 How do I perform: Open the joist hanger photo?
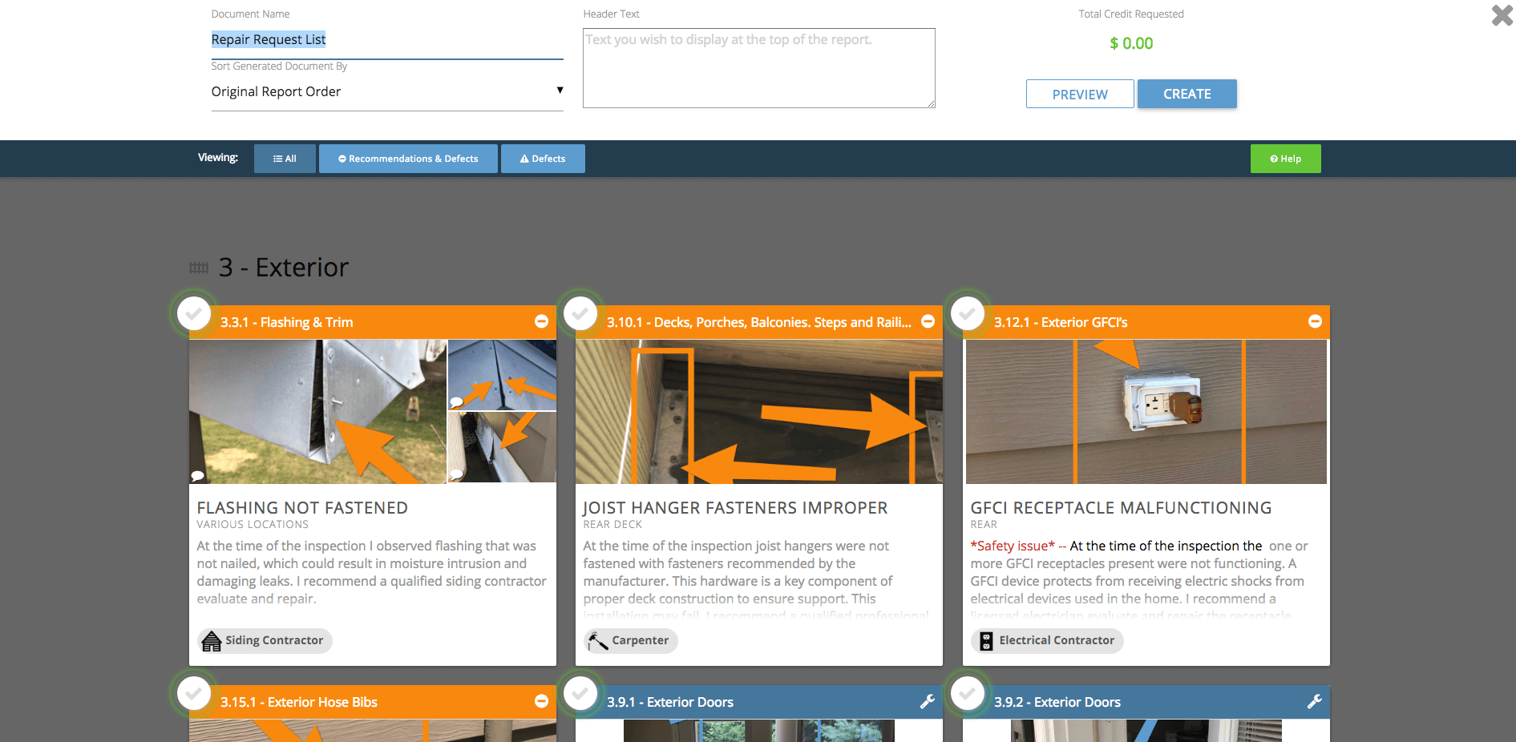758,412
